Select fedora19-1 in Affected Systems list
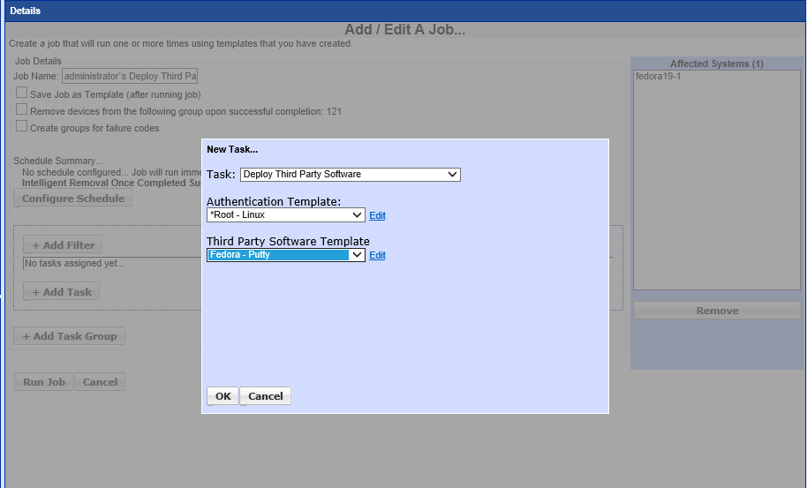 click(659, 77)
